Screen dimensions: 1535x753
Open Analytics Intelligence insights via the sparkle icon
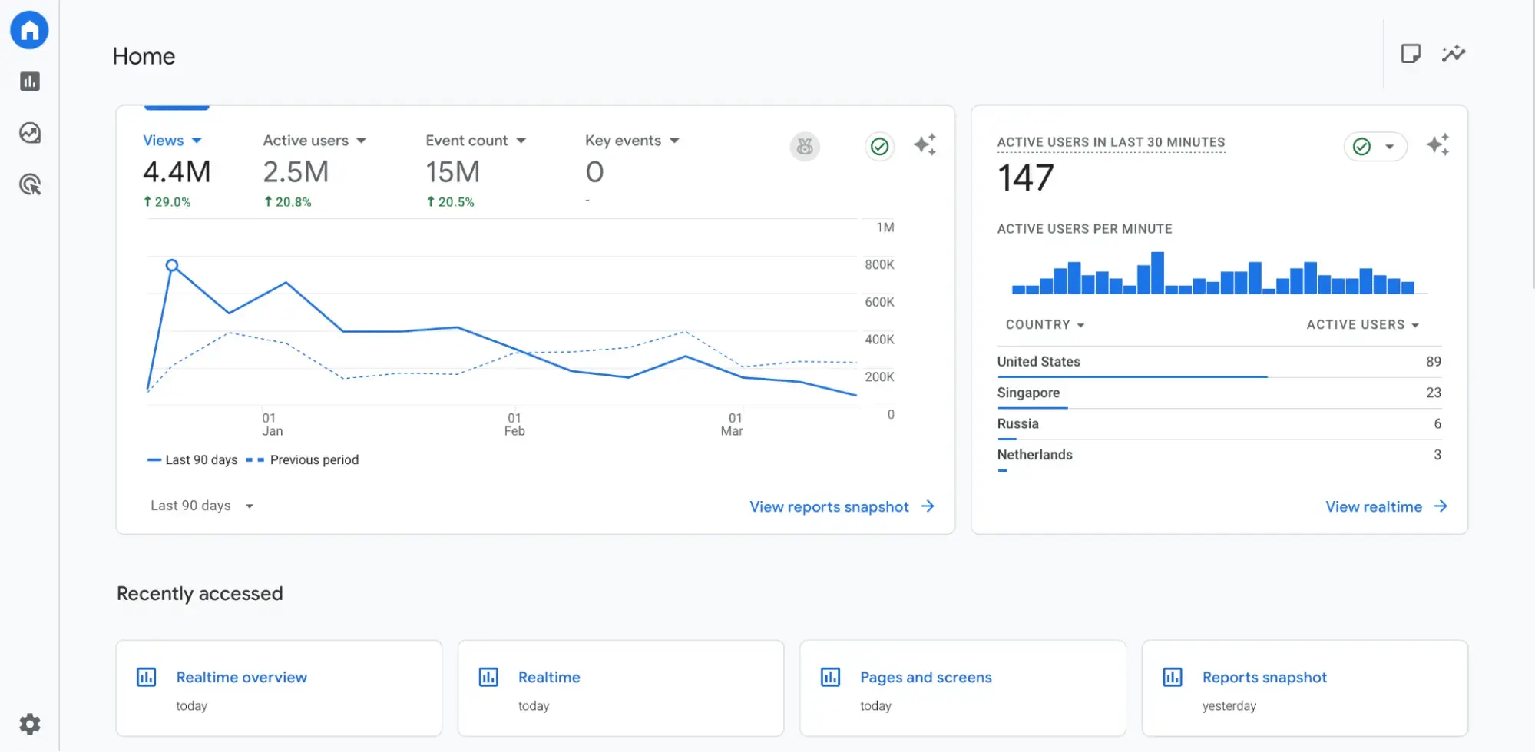coord(925,144)
